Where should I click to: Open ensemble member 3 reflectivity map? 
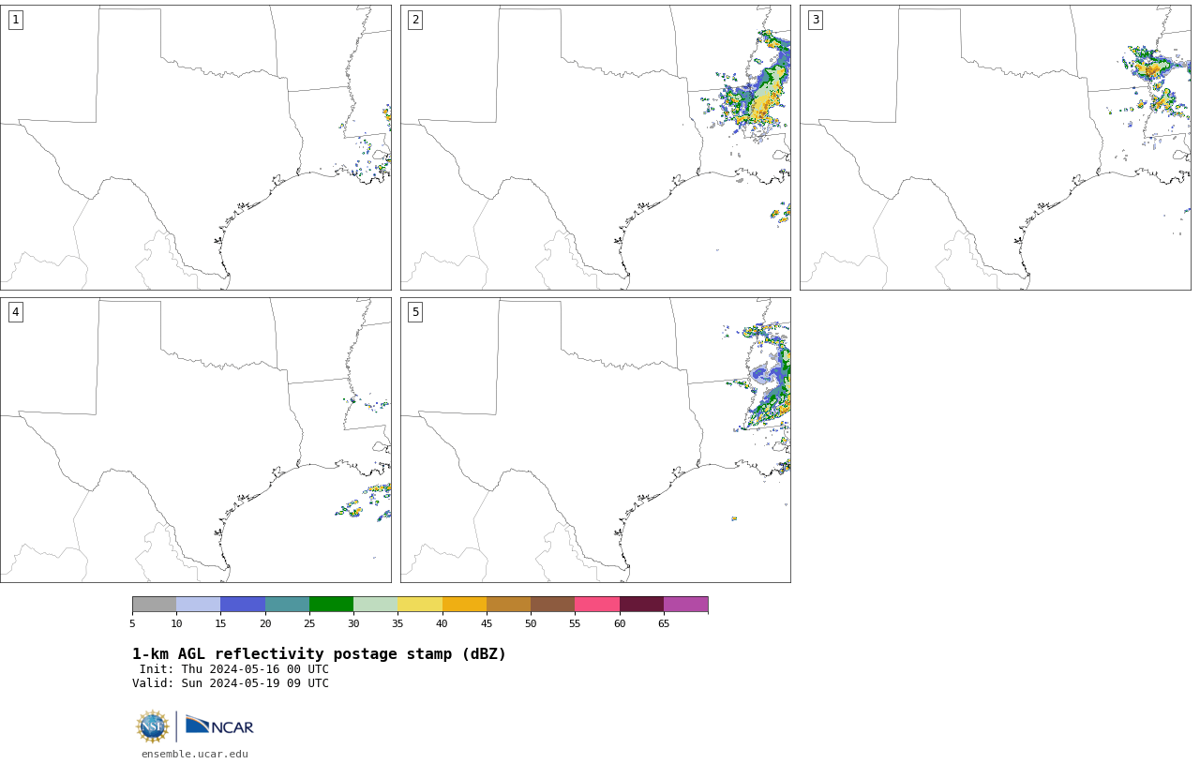coord(996,147)
